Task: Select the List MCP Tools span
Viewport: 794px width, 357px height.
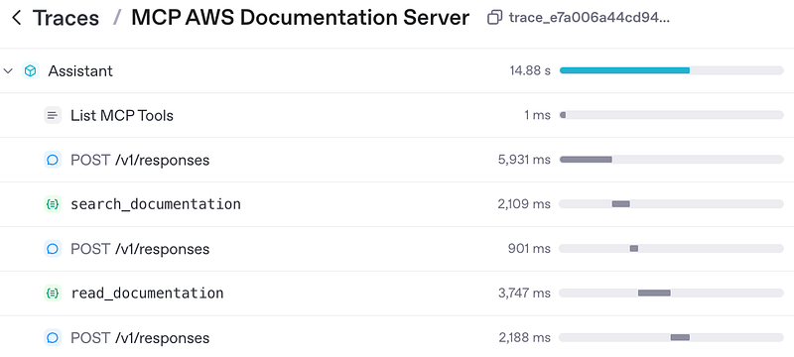Action: click(x=122, y=116)
